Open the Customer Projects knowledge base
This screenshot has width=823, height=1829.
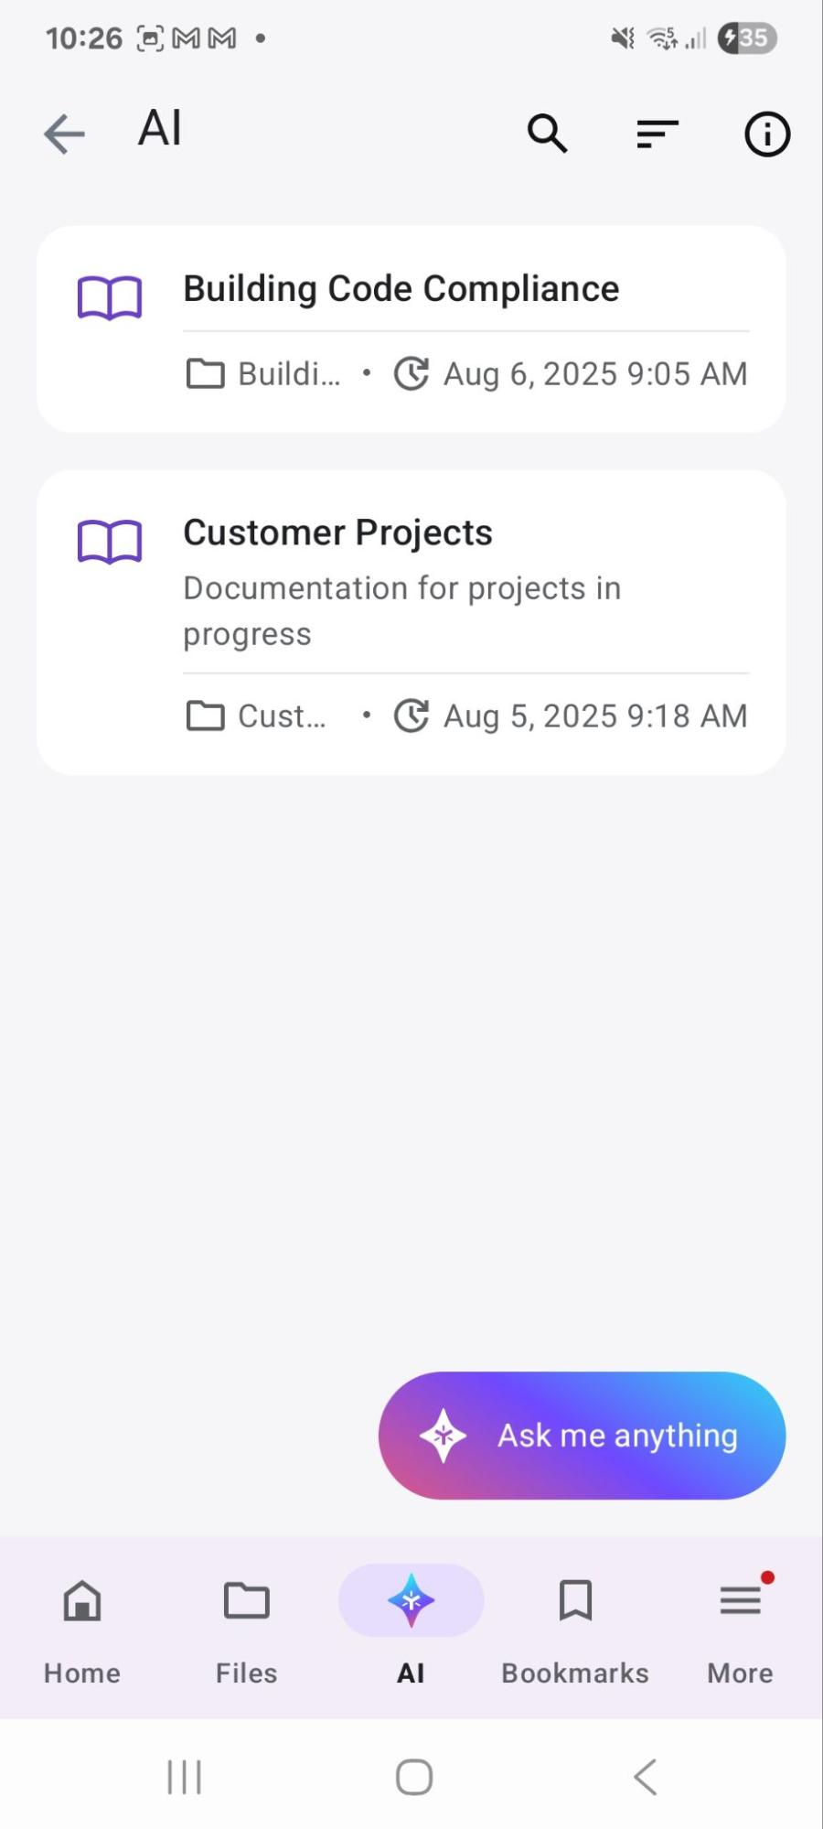click(337, 533)
